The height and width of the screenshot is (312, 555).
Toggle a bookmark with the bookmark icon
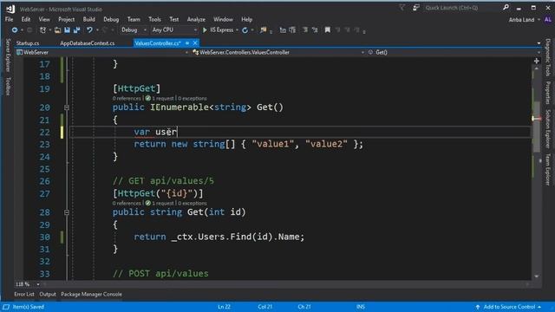(x=328, y=30)
